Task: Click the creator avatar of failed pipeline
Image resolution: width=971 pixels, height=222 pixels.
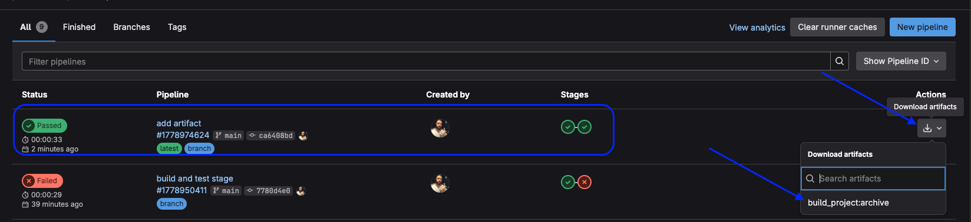Action: pyautogui.click(x=440, y=183)
